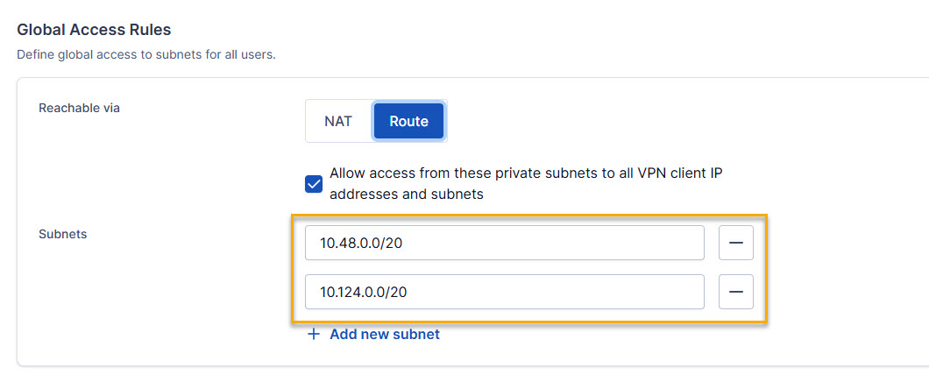Click the Add new subnet link
The height and width of the screenshot is (382, 929).
[x=384, y=335]
